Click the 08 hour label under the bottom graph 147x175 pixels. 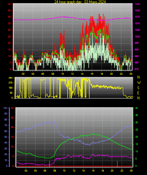click(55, 171)
